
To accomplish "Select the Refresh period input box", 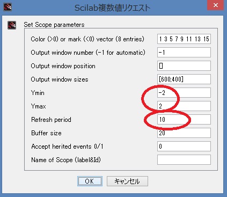I will pos(184,120).
